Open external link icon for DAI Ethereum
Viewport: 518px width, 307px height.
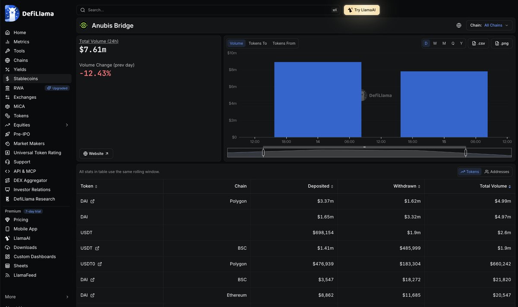click(x=92, y=295)
